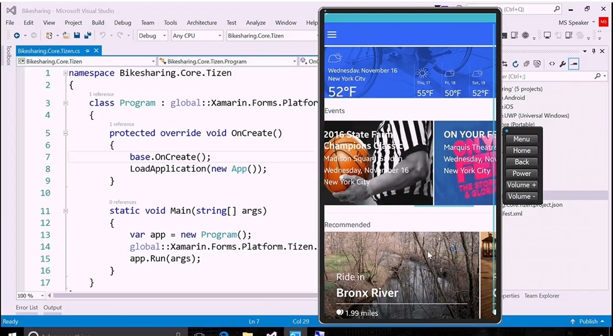Click the Save floppy disk icon
This screenshot has height=336, width=613.
click(x=77, y=35)
